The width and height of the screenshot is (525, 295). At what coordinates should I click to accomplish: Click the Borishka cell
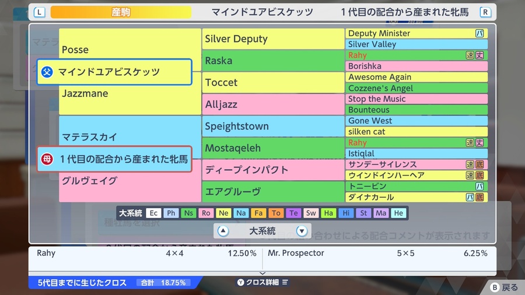416,66
